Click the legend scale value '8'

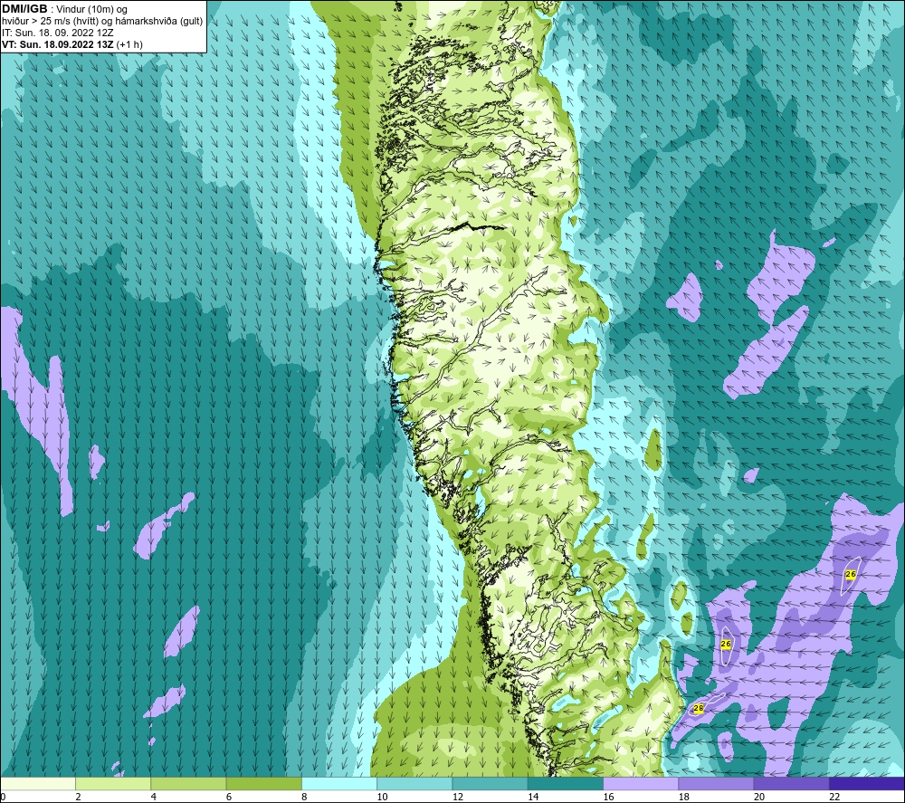304,798
